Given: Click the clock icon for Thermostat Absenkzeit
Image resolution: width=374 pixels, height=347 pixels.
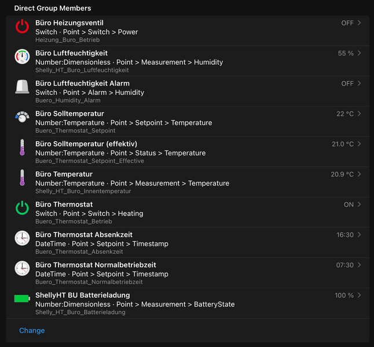Looking at the screenshot, I should click(x=22, y=238).
